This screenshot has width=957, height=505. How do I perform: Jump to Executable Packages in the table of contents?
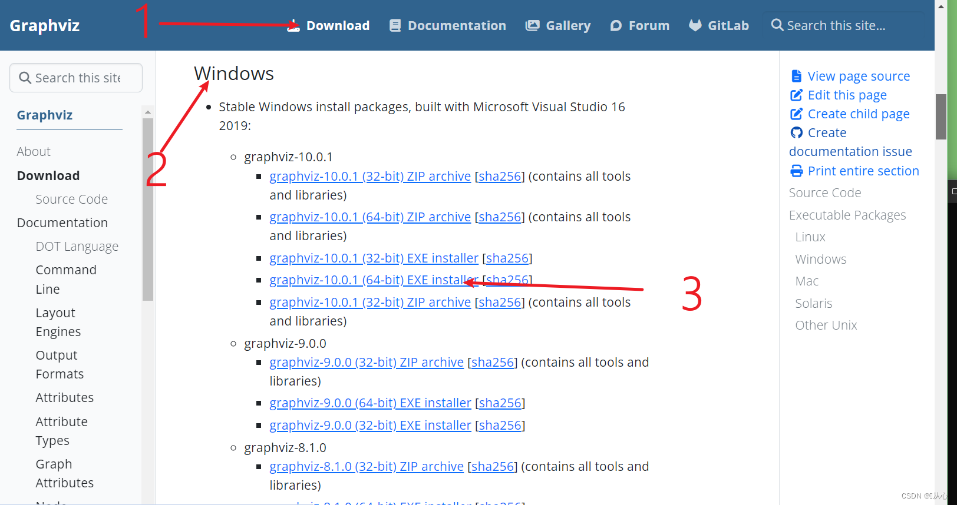[847, 215]
